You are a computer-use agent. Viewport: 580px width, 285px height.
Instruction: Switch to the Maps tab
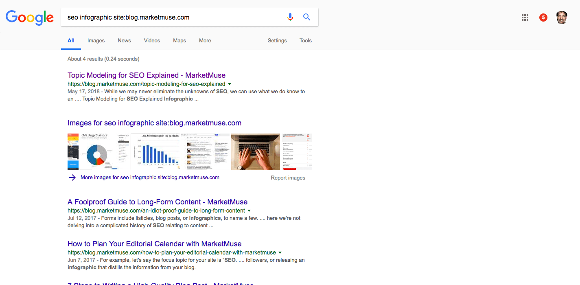coord(179,41)
